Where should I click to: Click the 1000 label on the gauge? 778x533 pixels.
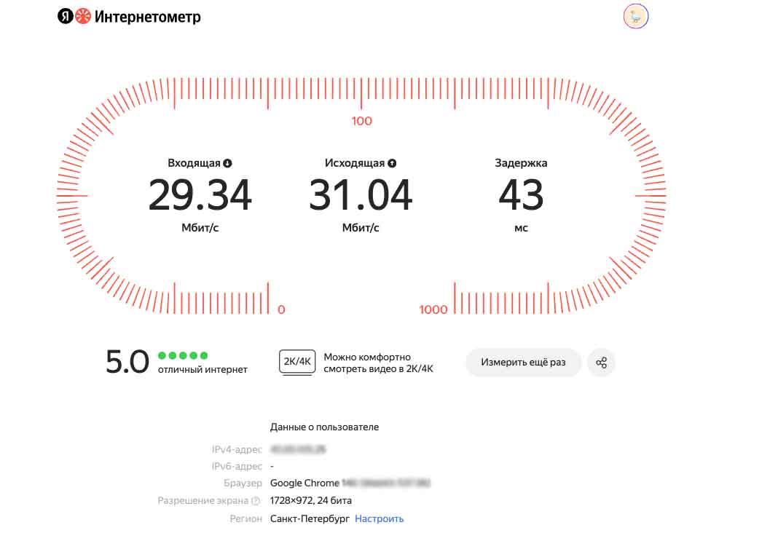pyautogui.click(x=433, y=309)
